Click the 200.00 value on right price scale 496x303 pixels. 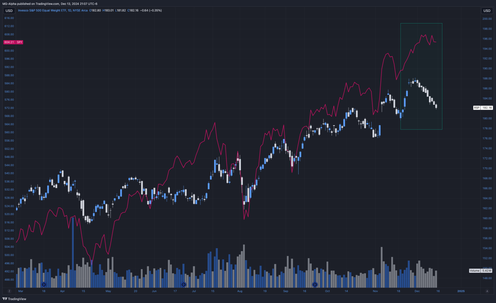[487, 19]
